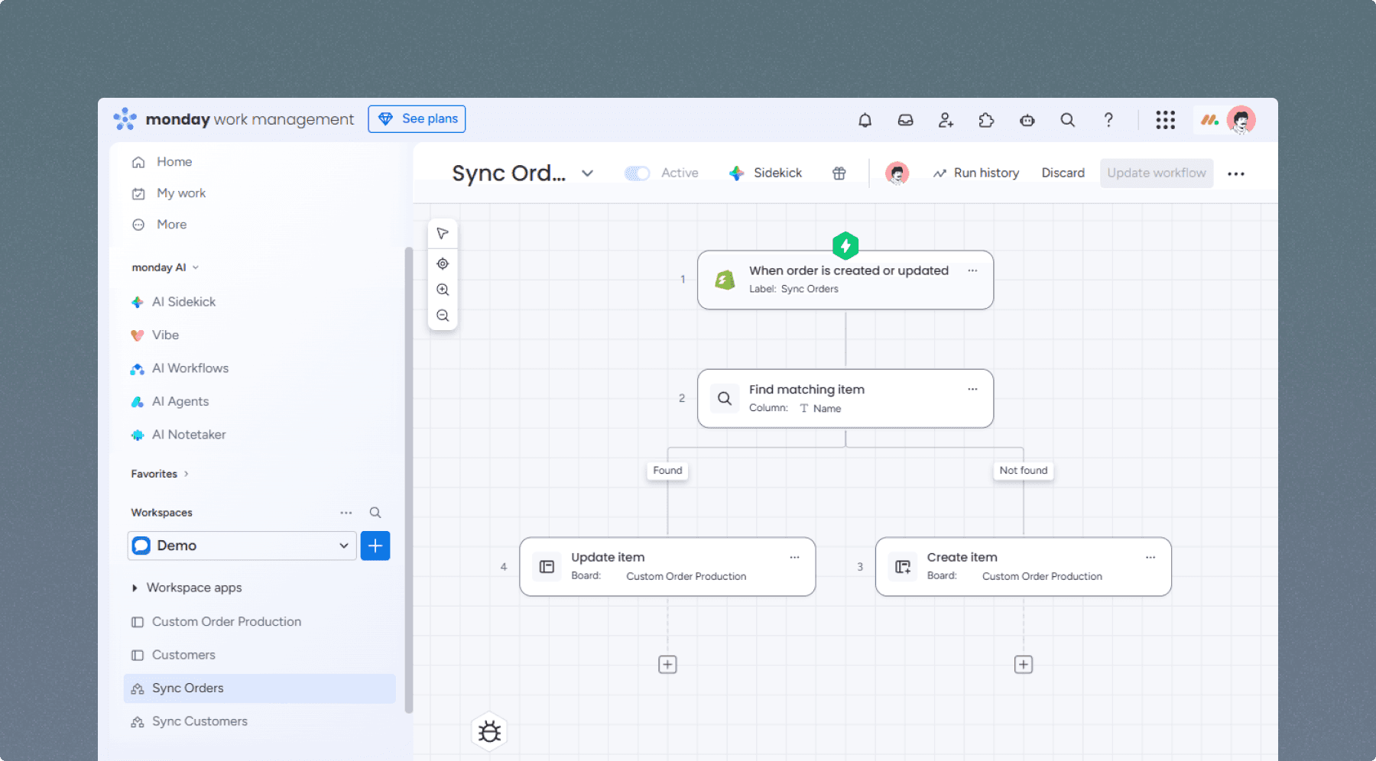Search within workspaces
1376x761 pixels.
pos(375,513)
